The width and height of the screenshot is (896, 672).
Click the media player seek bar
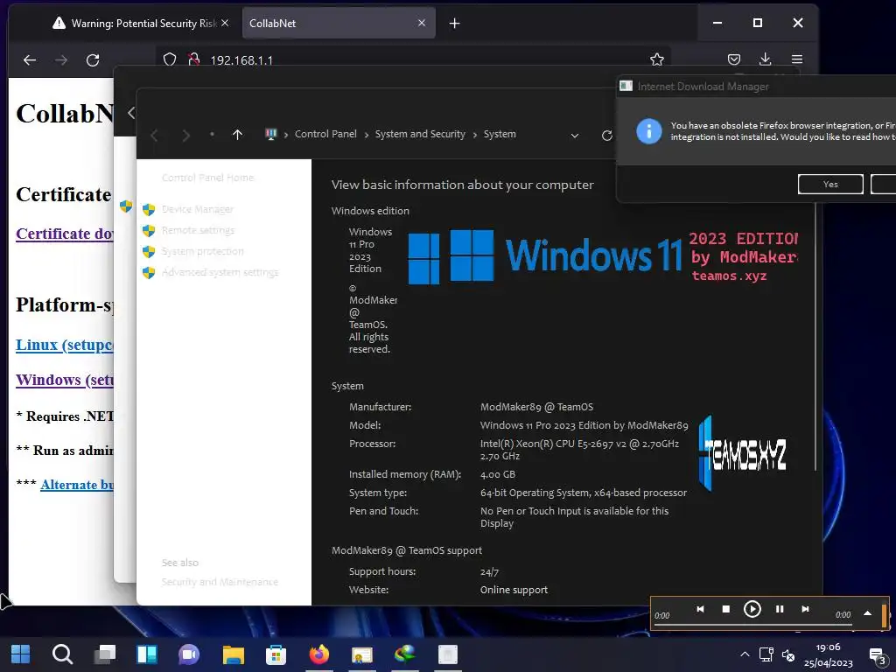click(x=753, y=625)
